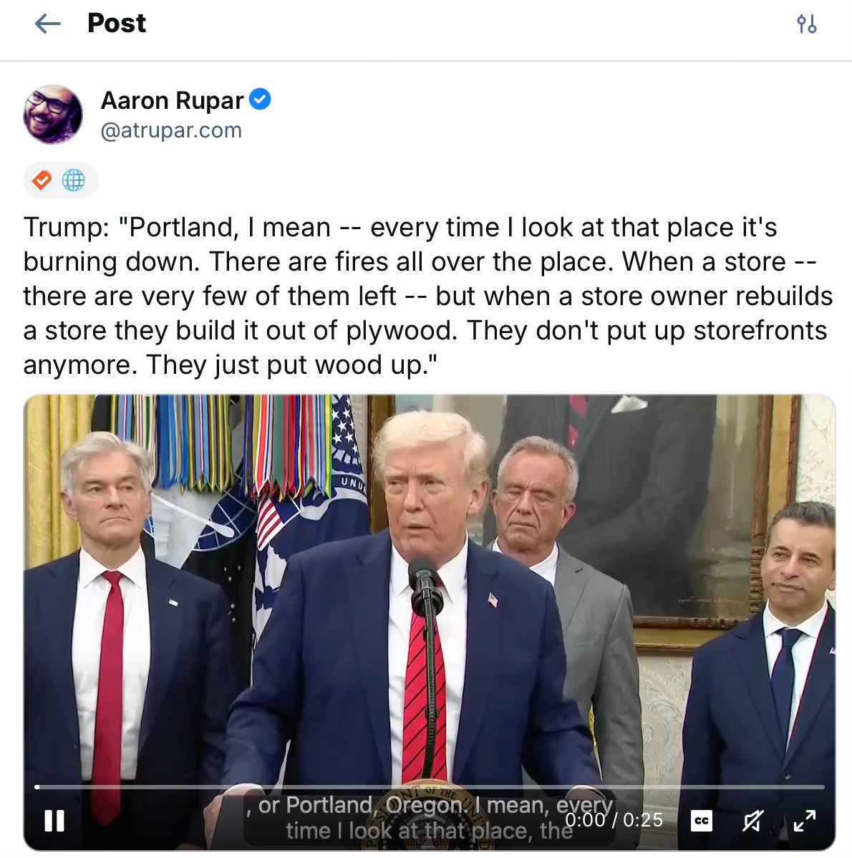The width and height of the screenshot is (852, 858).
Task: Click the playhead at video start
Action: (x=37, y=787)
